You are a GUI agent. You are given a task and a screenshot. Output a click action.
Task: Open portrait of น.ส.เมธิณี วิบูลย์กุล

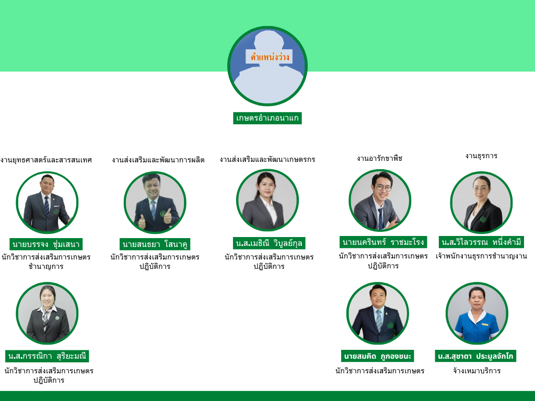[x=267, y=200]
